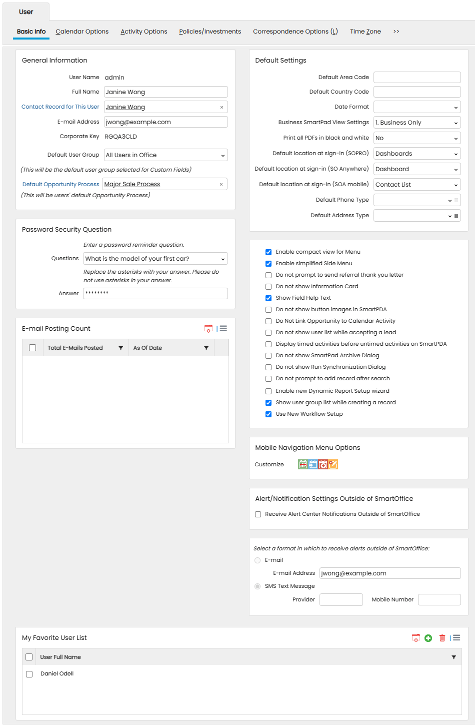Open the Policies/Investments tab

[x=210, y=32]
